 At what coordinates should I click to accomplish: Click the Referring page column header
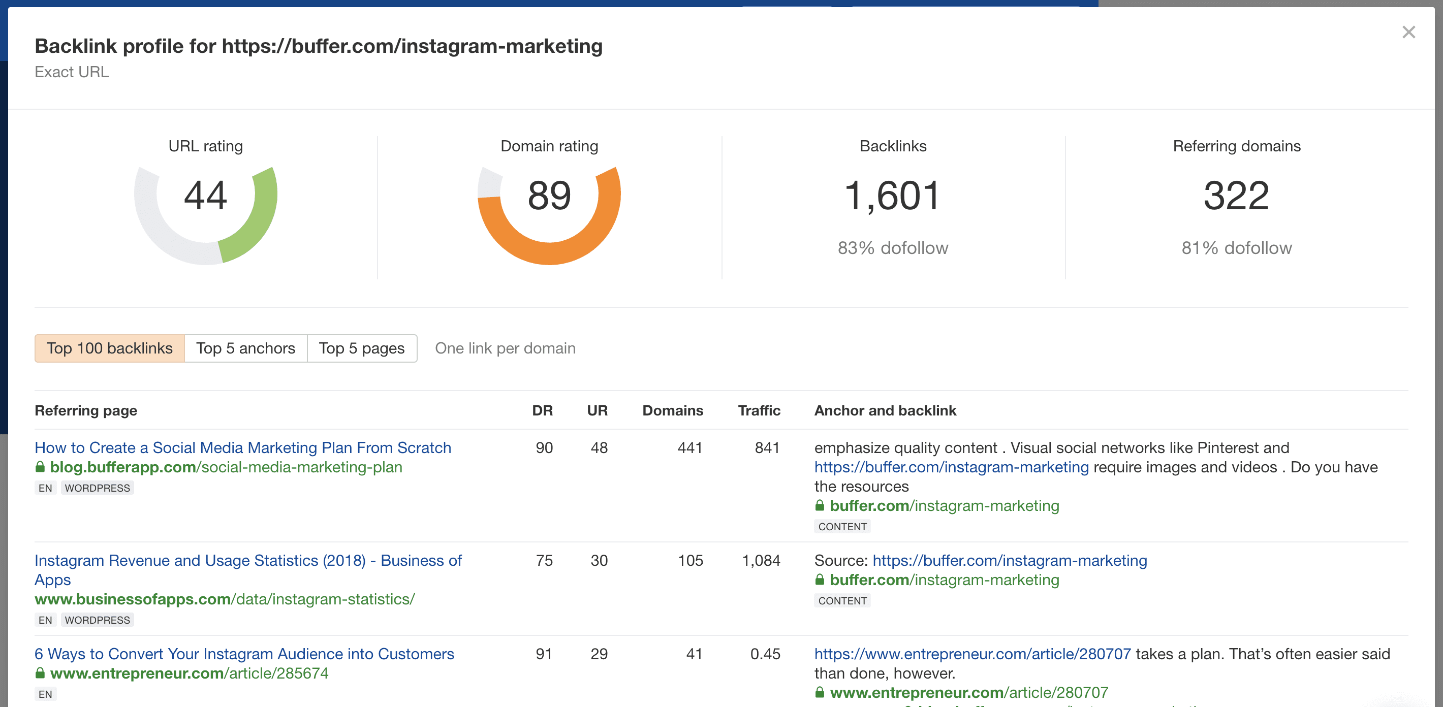pyautogui.click(x=86, y=410)
